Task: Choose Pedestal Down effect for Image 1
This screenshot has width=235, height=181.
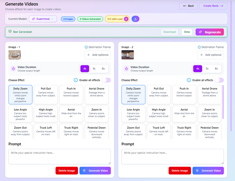Action: point(97,131)
